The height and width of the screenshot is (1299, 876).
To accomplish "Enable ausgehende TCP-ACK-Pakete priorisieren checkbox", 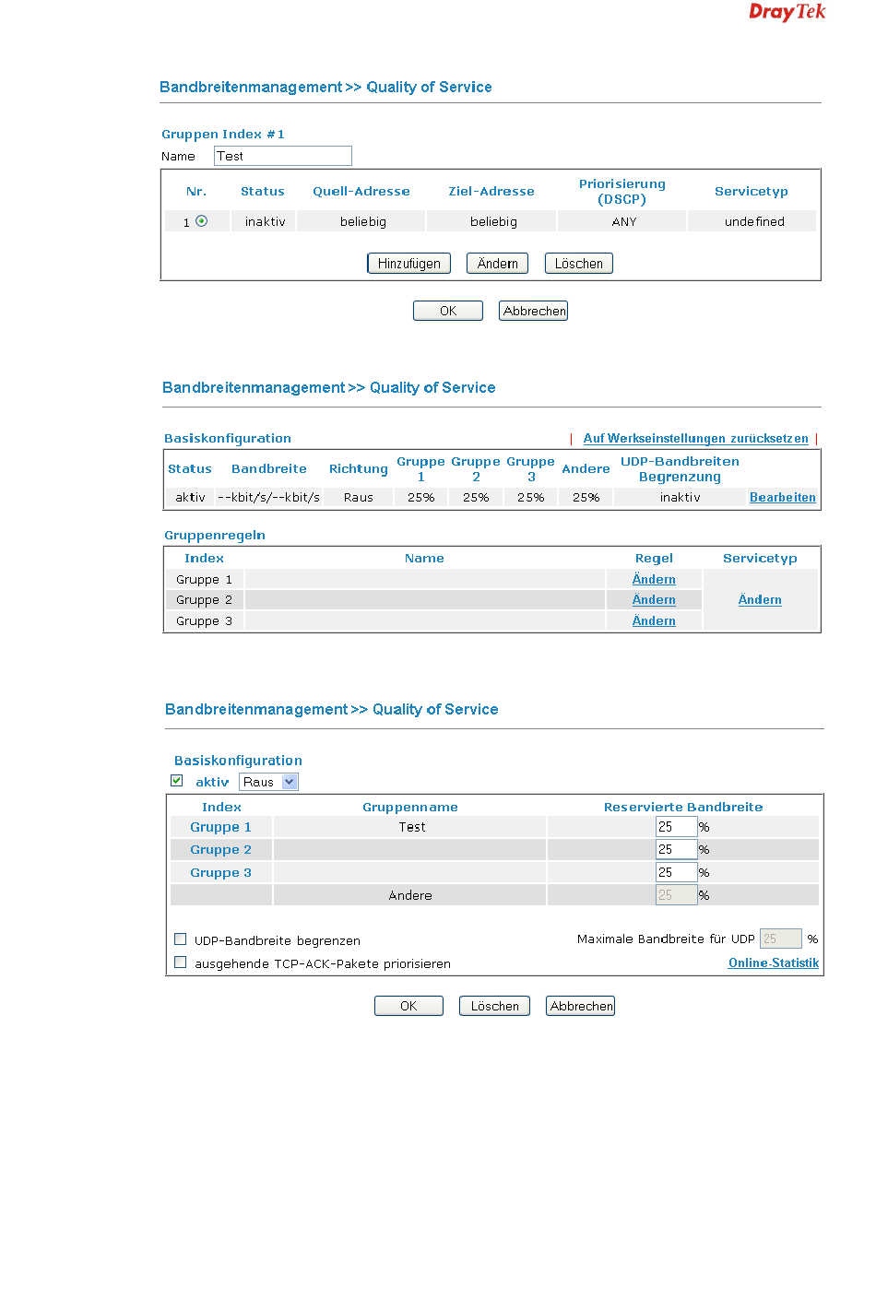I will [x=181, y=962].
